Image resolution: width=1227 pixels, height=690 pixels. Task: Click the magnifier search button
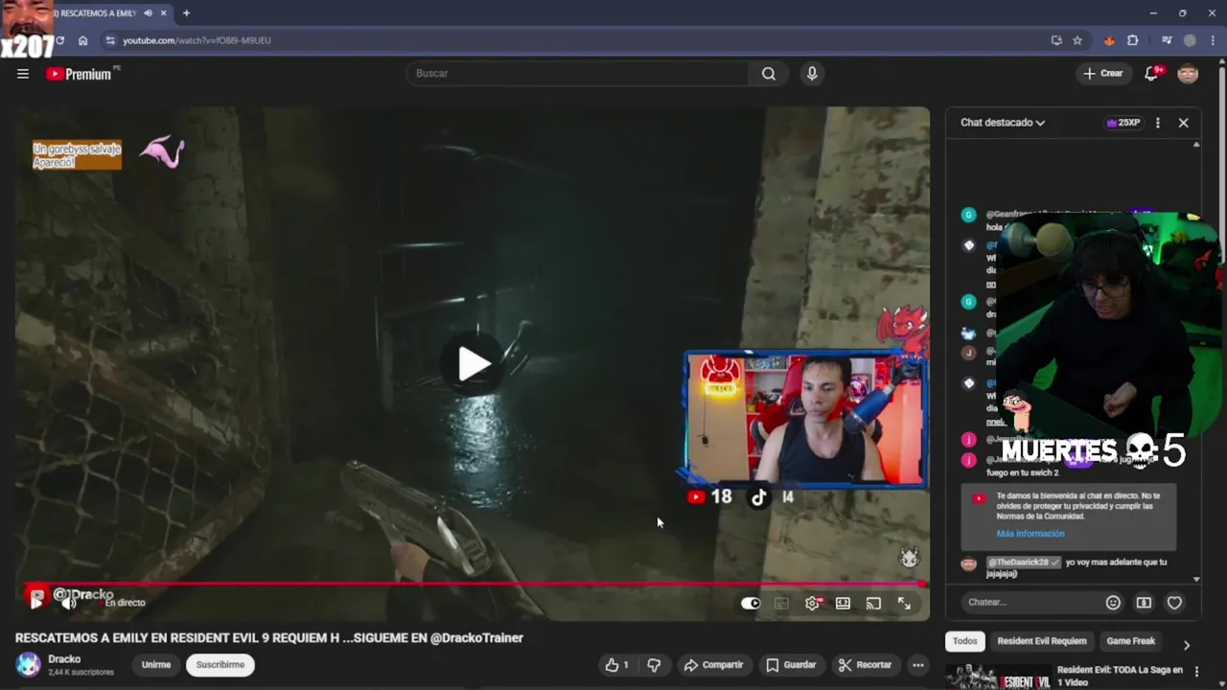[769, 74]
